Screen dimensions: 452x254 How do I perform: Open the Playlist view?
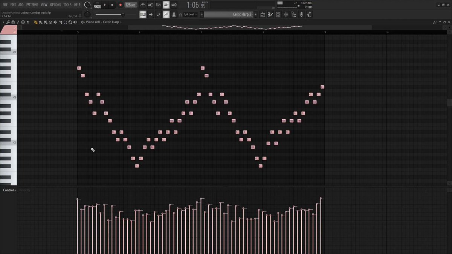(263, 15)
